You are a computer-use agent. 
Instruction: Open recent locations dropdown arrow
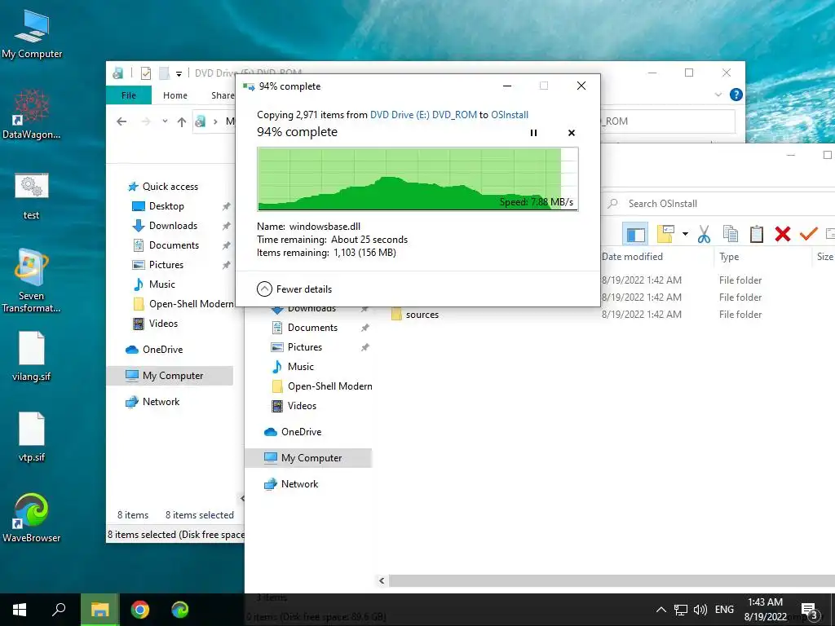click(165, 121)
